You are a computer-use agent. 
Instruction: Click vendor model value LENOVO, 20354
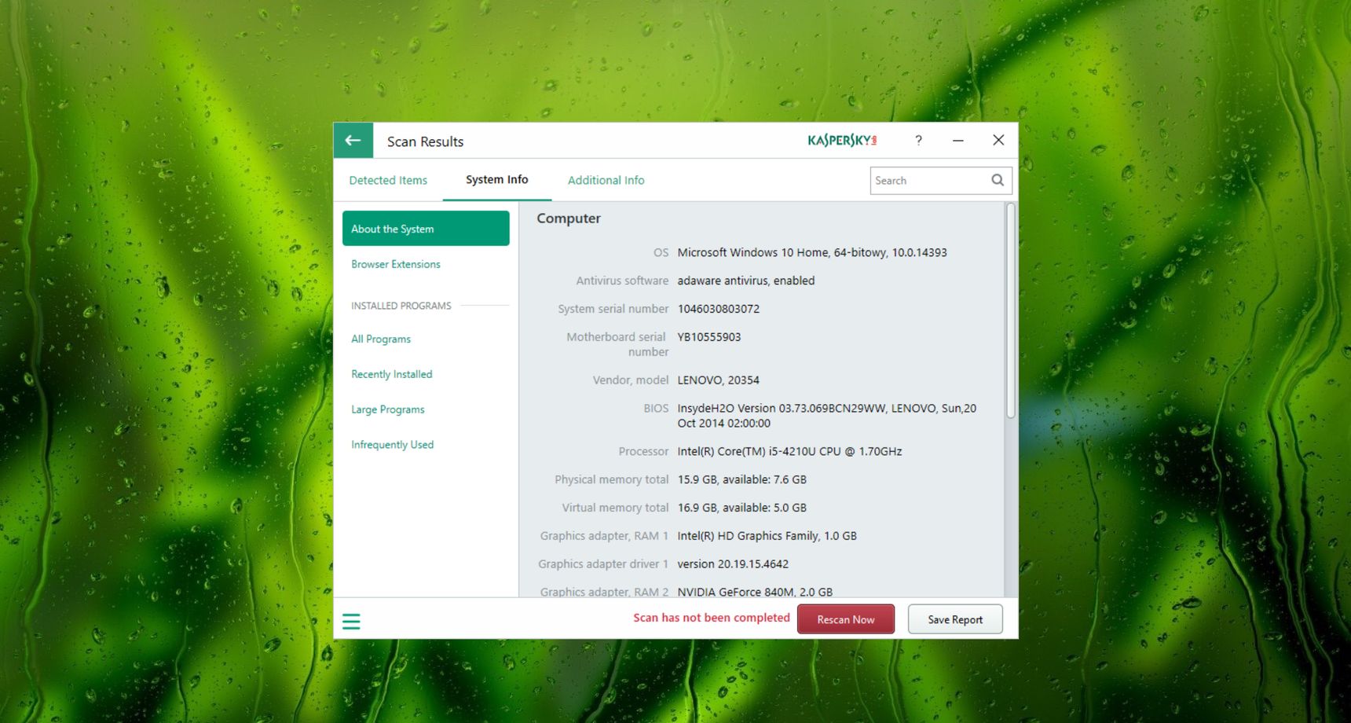[x=719, y=380]
